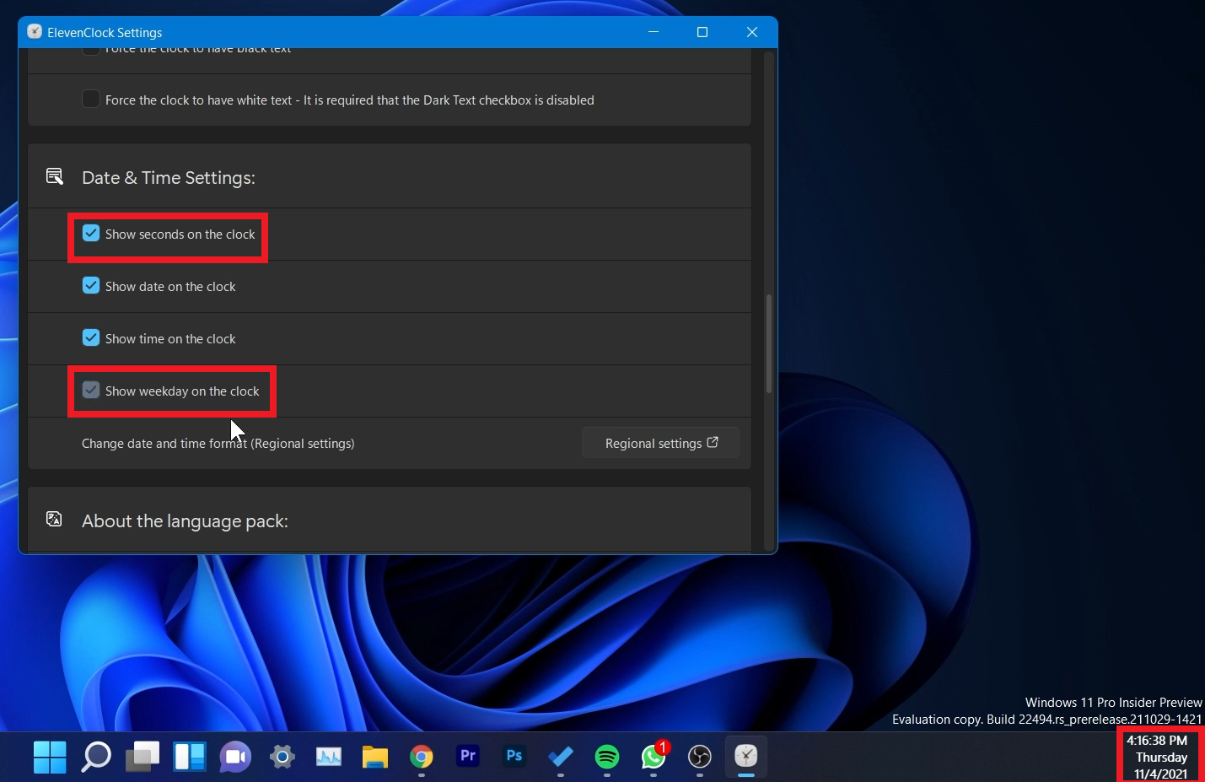Open Spotify from the taskbar
The width and height of the screenshot is (1205, 782).
[607, 757]
